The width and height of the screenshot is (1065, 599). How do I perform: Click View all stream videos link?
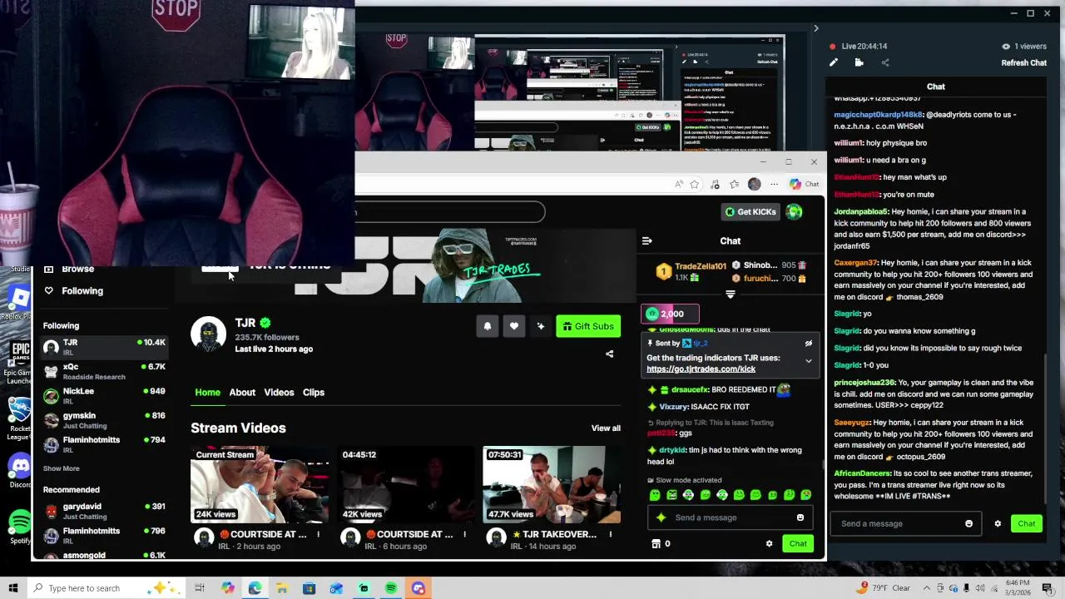point(606,428)
